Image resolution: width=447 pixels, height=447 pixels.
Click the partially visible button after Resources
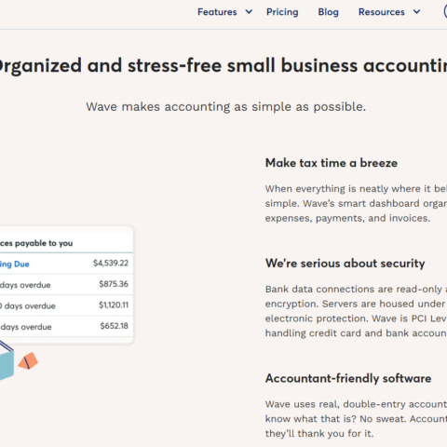[445, 12]
